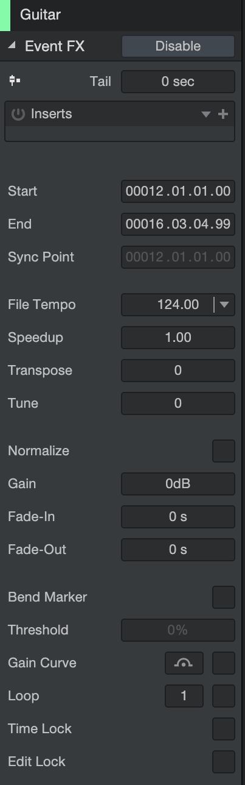The height and width of the screenshot is (785, 245).
Task: Enable the Normalize checkbox
Action: pos(223,451)
